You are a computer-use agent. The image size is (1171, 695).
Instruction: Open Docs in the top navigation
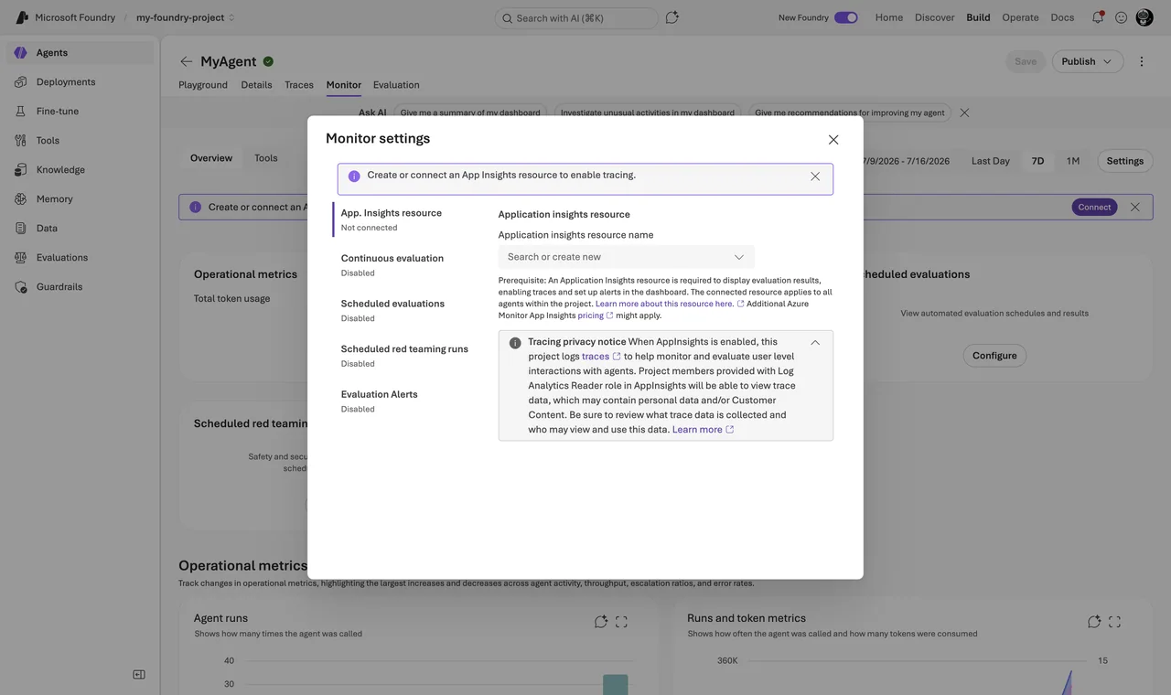click(1062, 17)
